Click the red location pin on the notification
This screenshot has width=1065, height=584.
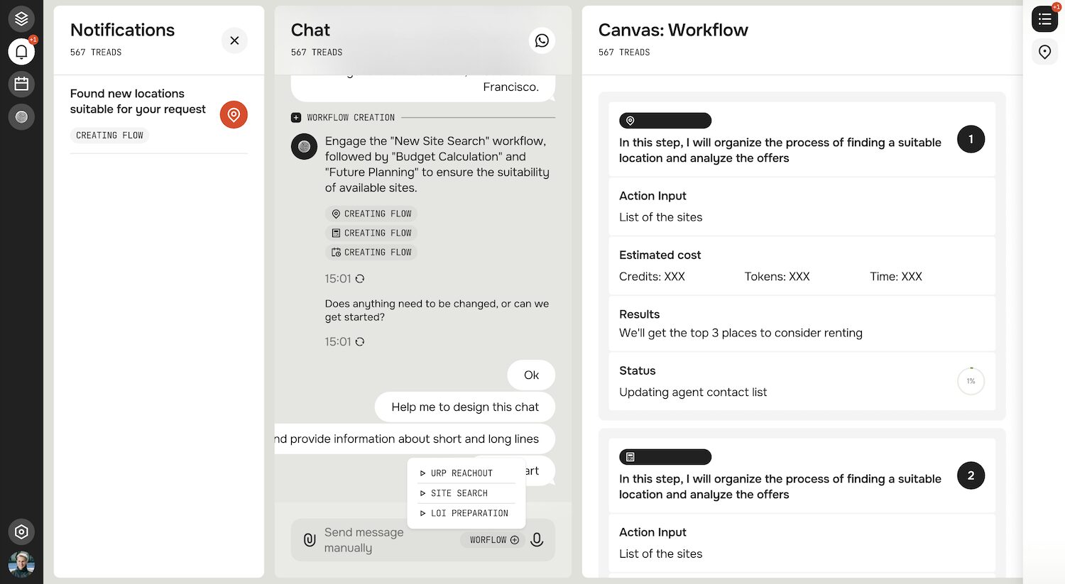click(234, 114)
